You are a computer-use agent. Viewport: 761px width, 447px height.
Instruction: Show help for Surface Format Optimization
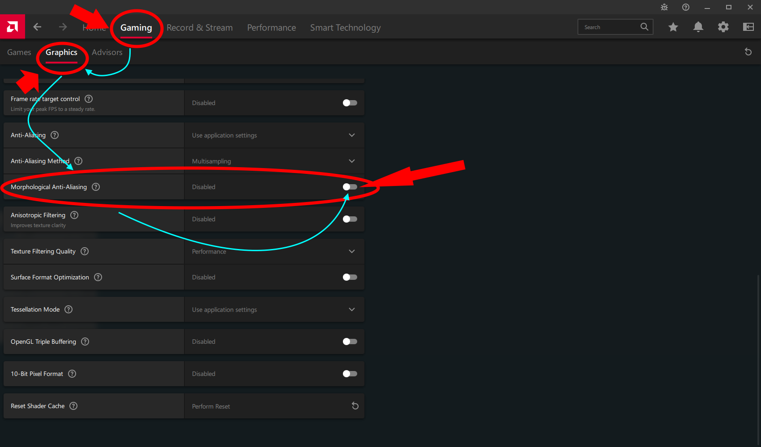pos(98,277)
